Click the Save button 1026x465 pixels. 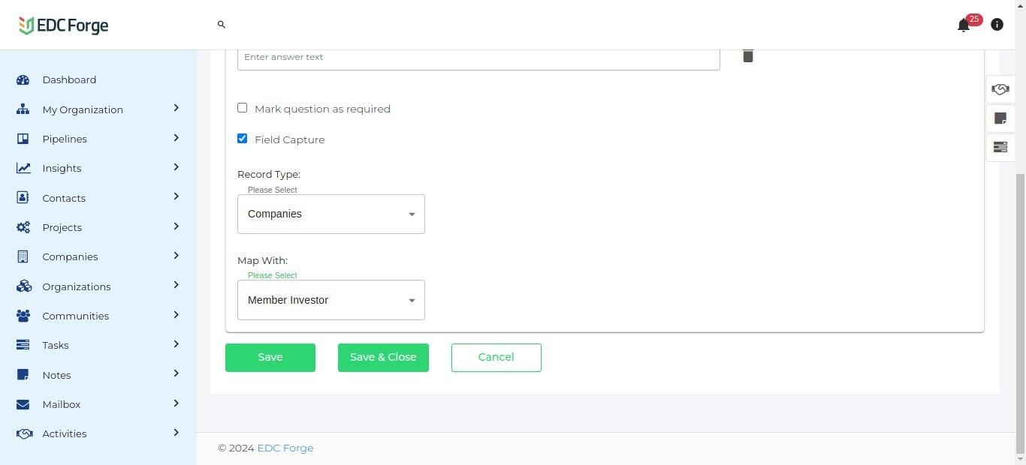pos(270,358)
